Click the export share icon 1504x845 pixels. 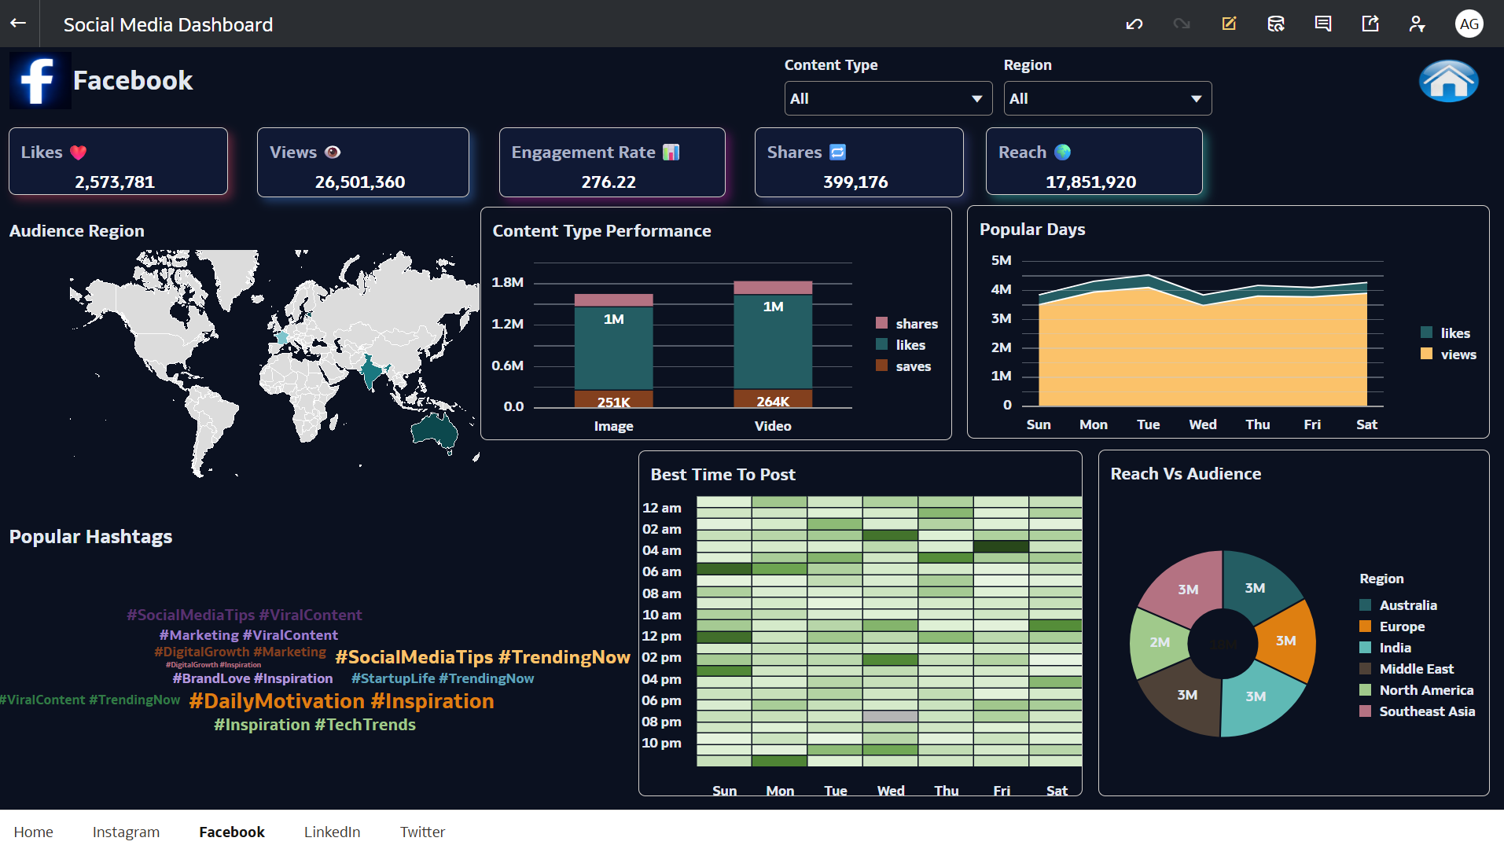pos(1370,24)
